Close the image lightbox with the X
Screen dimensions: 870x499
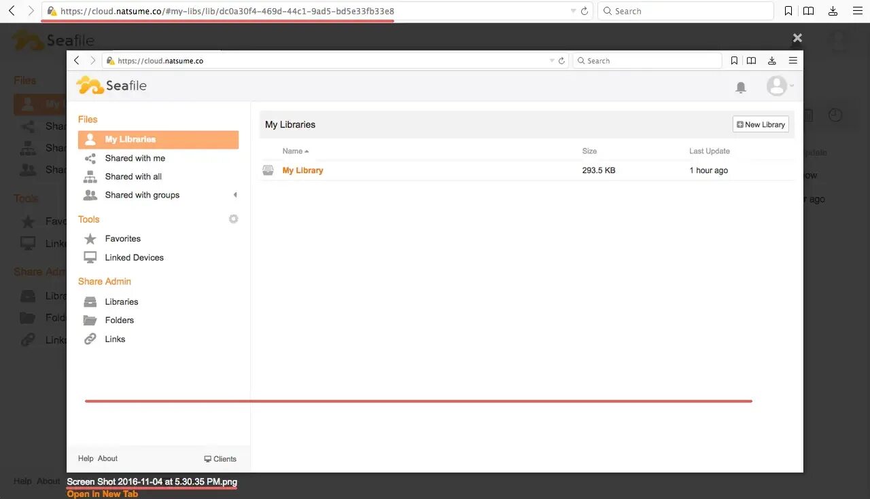(x=798, y=38)
